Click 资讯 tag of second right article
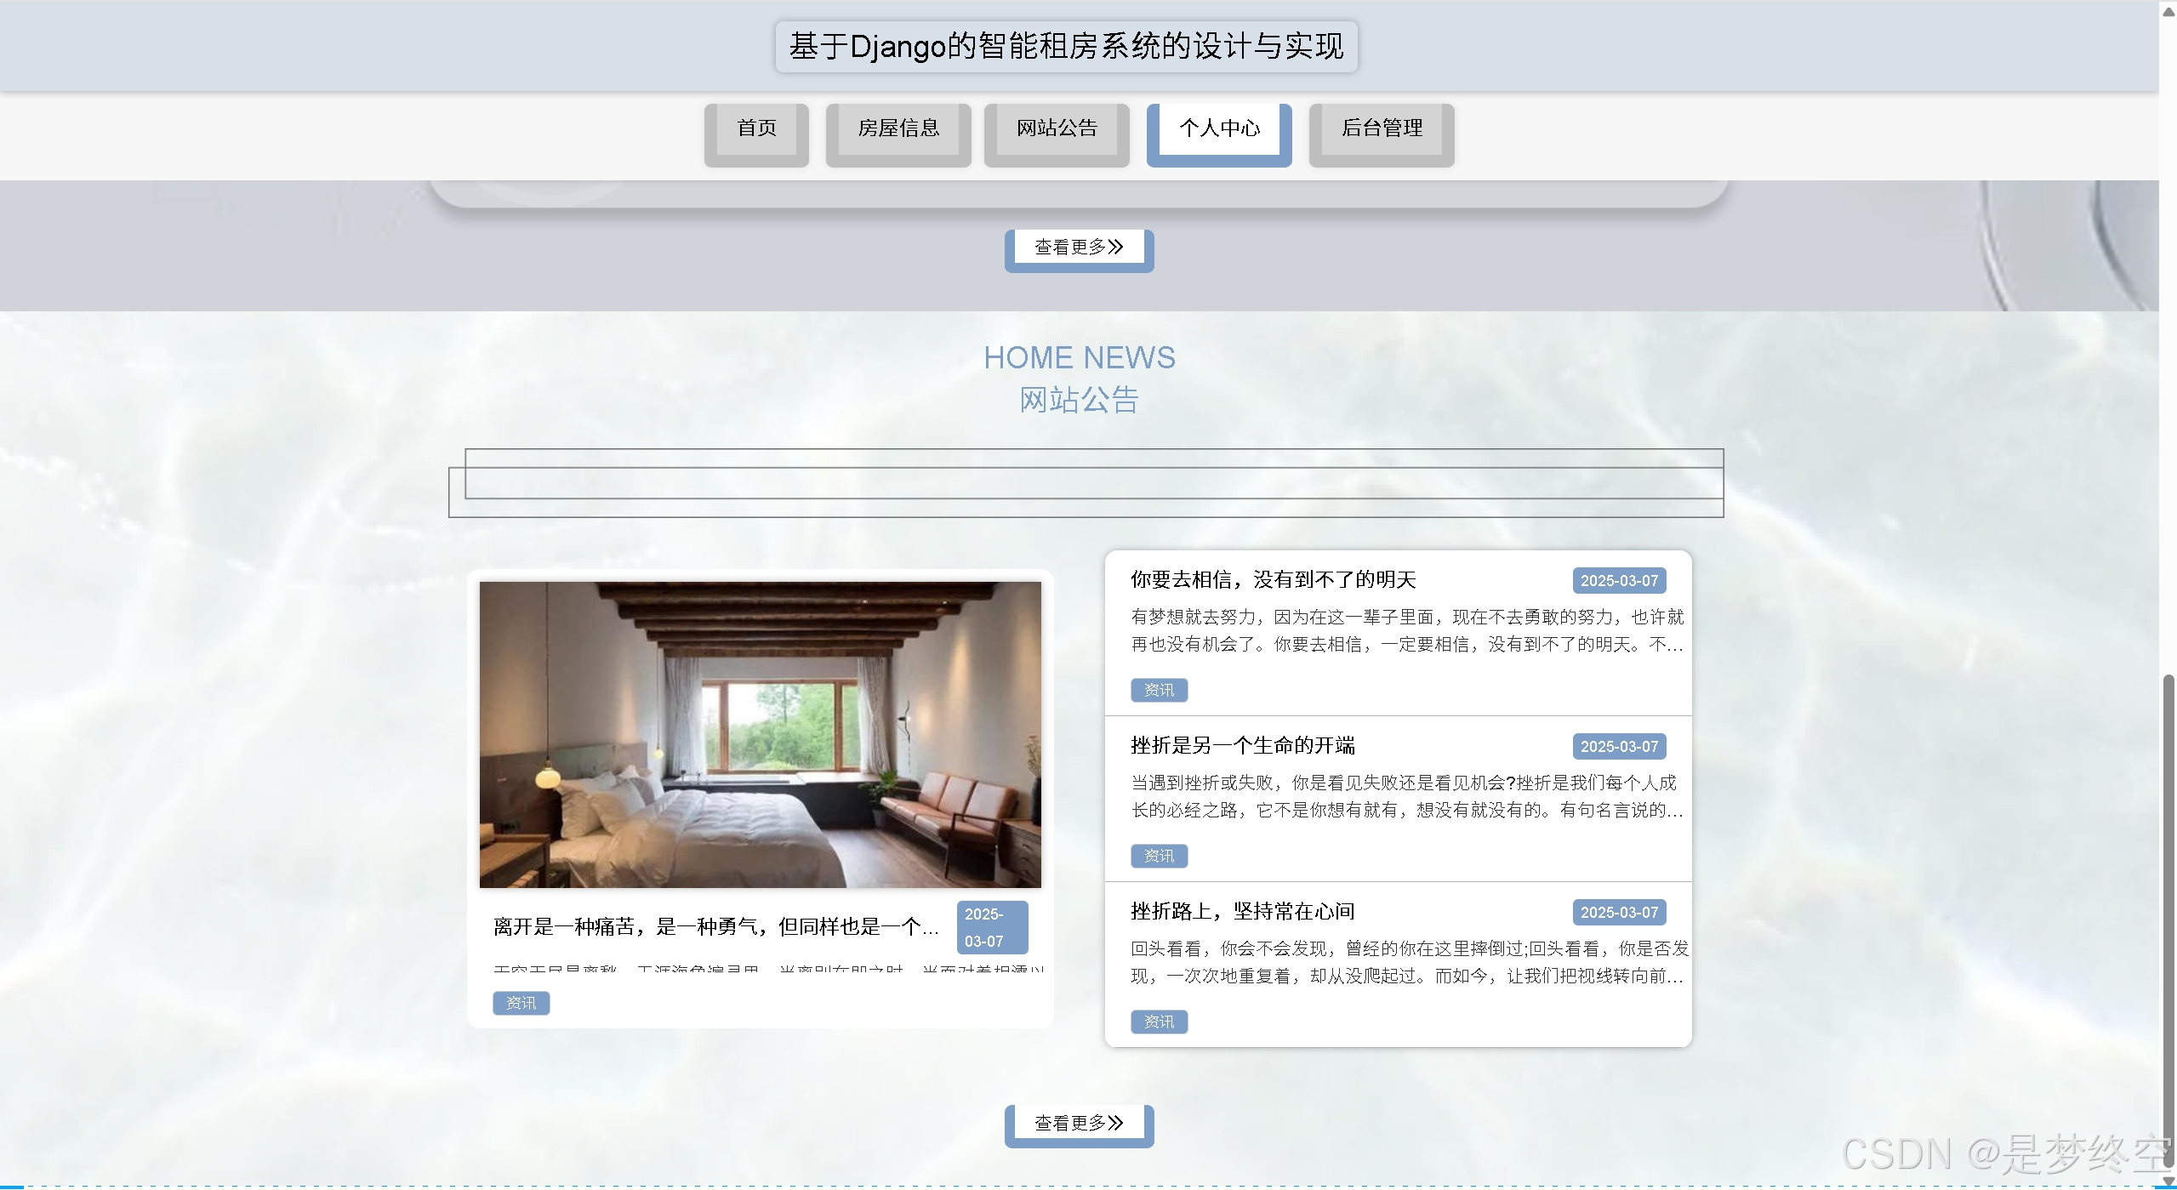This screenshot has width=2177, height=1190. (1158, 856)
